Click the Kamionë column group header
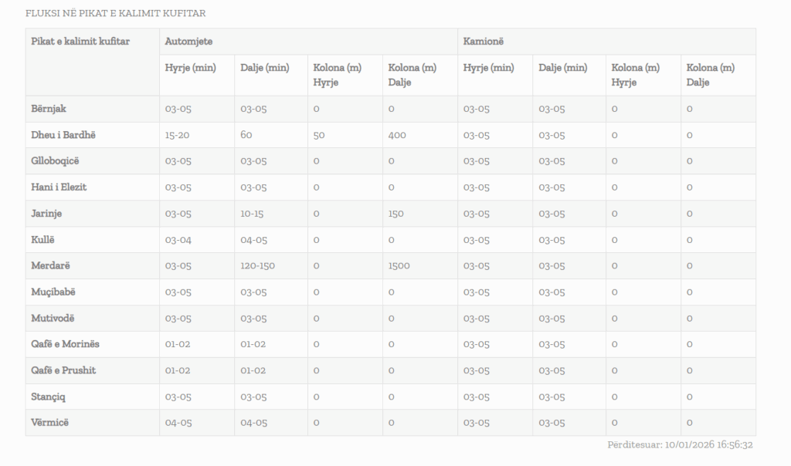Screen dimensions: 791x466 point(484,41)
